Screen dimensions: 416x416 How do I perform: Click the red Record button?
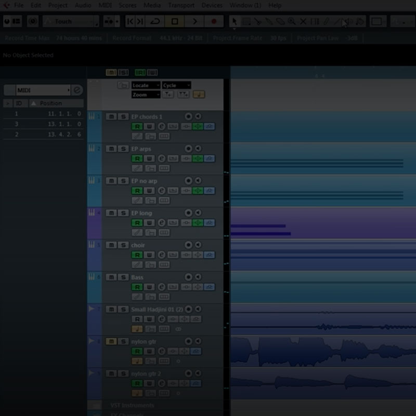pyautogui.click(x=214, y=21)
